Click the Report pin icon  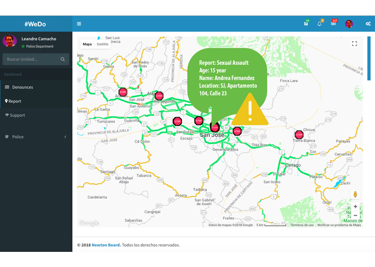click(x=6, y=101)
